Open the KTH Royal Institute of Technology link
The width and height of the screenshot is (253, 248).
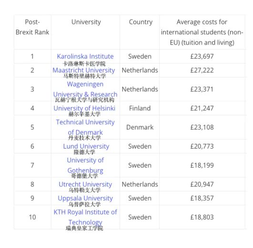coord(85,217)
